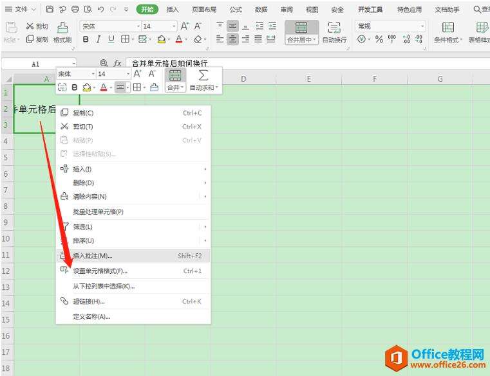Click Hyperlink (超链接) in the context menu
Image resolution: width=490 pixels, height=376 pixels.
(88, 301)
